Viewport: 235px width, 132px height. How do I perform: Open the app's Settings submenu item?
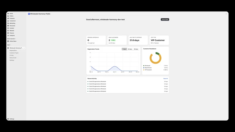[x=12, y=60]
